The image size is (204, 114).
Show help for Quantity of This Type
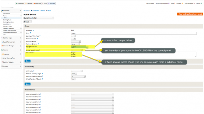(x=40, y=36)
